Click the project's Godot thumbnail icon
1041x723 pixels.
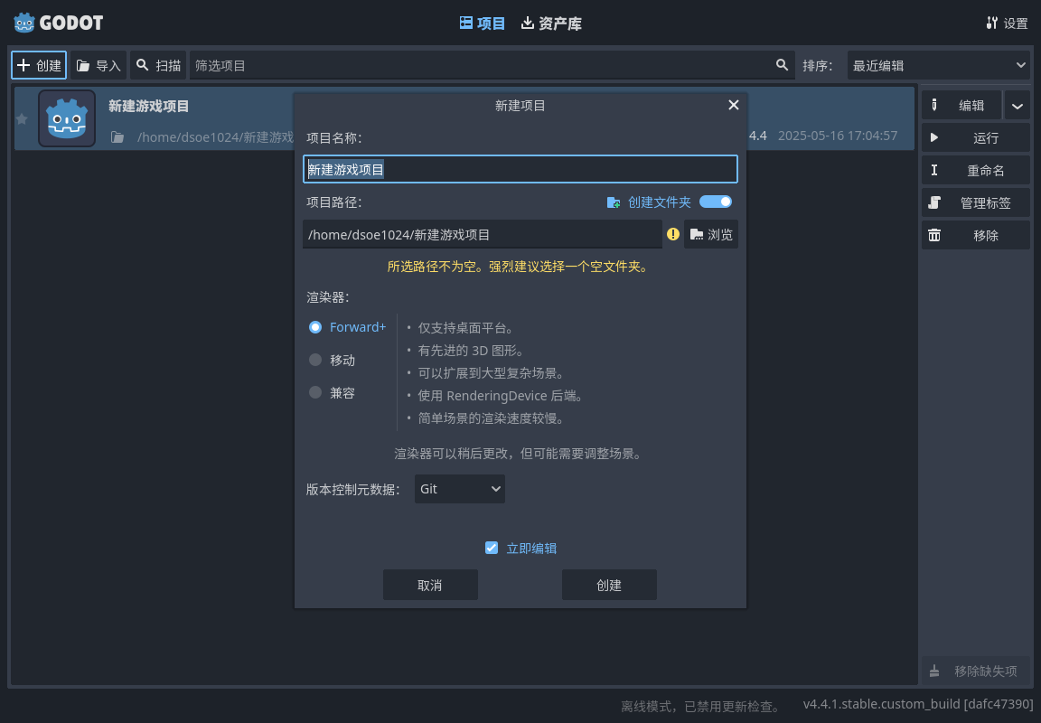tap(67, 118)
